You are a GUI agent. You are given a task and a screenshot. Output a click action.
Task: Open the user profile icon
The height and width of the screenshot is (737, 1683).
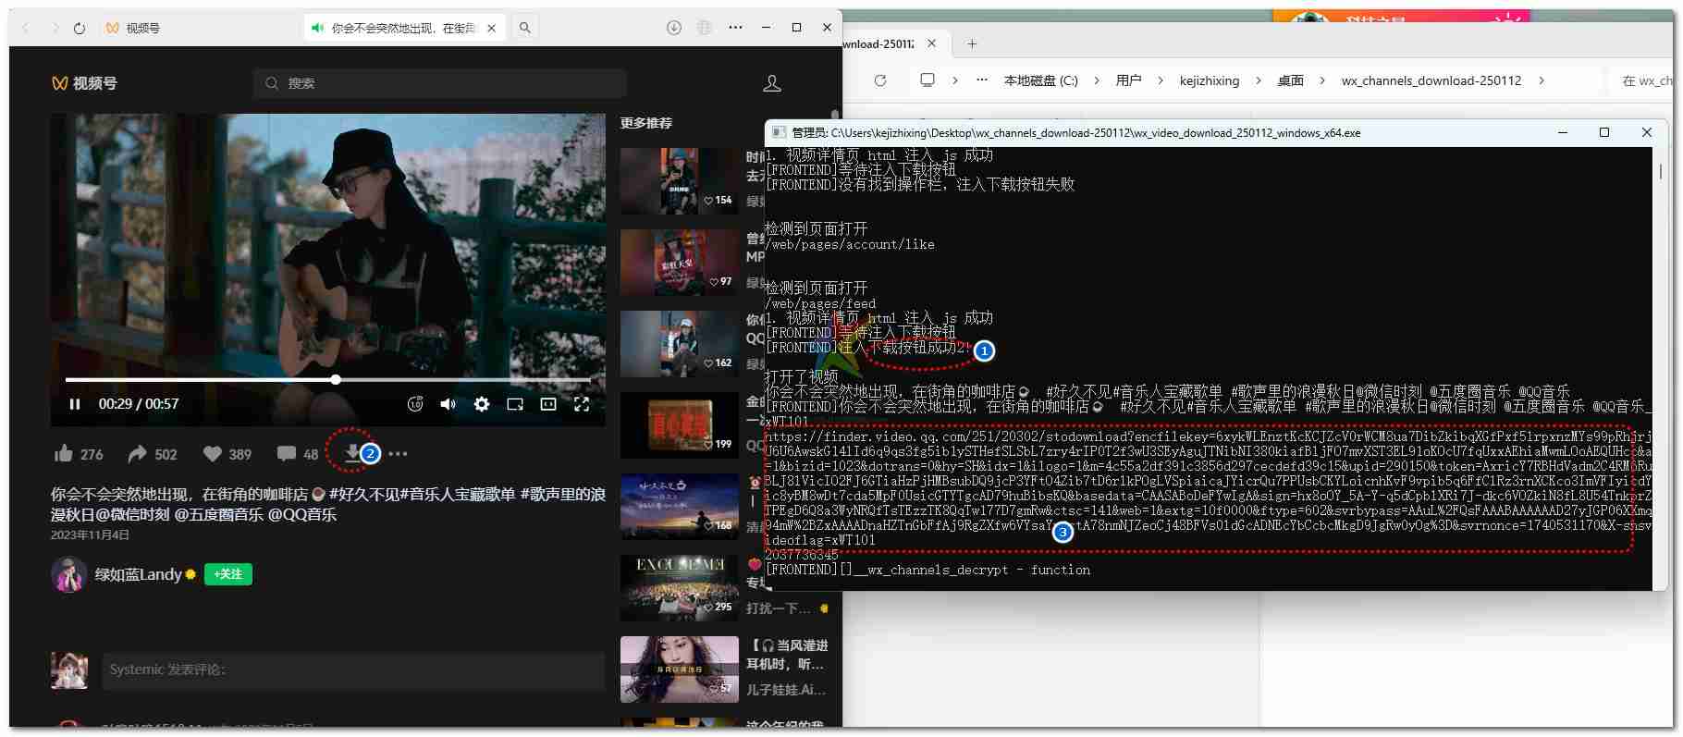(772, 83)
